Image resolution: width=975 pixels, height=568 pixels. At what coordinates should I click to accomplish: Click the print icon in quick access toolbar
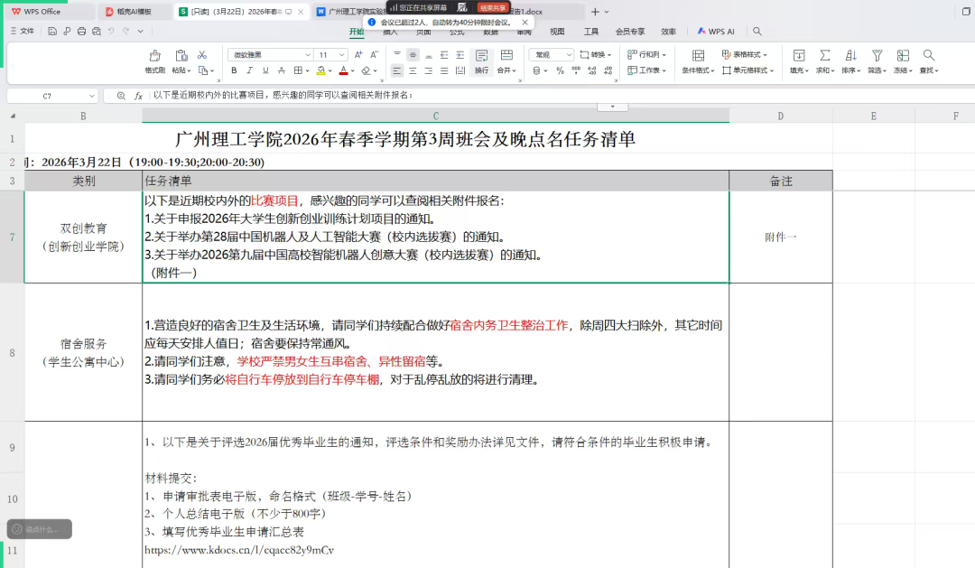tap(82, 32)
